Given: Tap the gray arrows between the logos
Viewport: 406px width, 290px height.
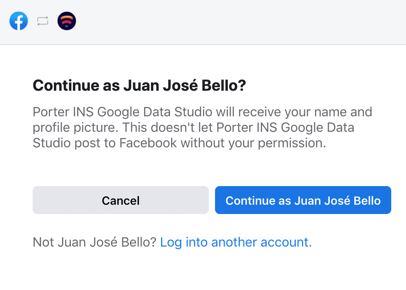Looking at the screenshot, I should tap(43, 21).
